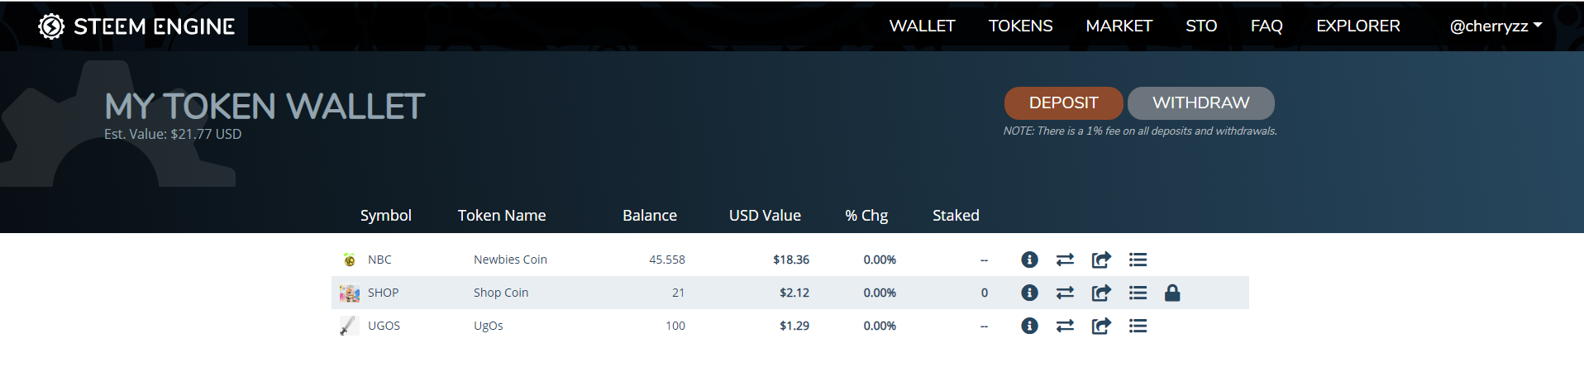Screen dimensions: 1584x367
Task: Navigate to the MARKET page
Action: 1119,26
